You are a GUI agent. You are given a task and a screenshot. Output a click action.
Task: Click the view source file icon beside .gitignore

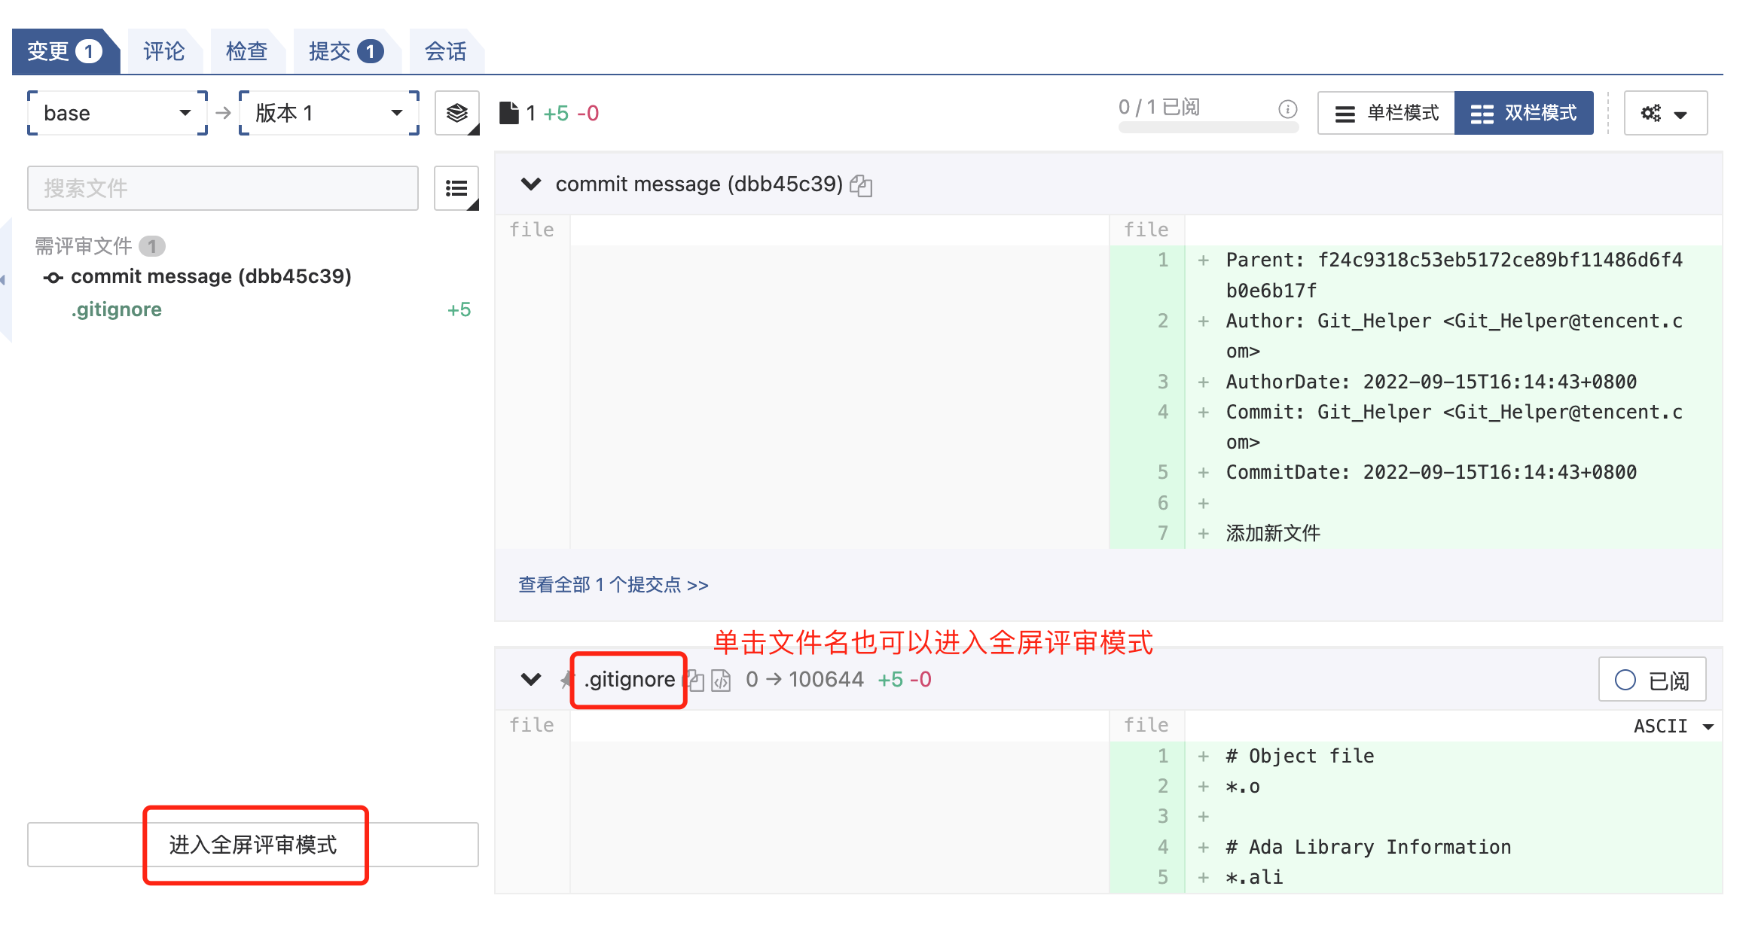(x=721, y=681)
